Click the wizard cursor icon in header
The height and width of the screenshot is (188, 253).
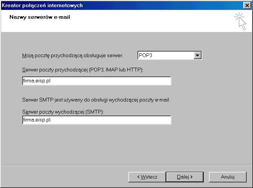(x=240, y=21)
